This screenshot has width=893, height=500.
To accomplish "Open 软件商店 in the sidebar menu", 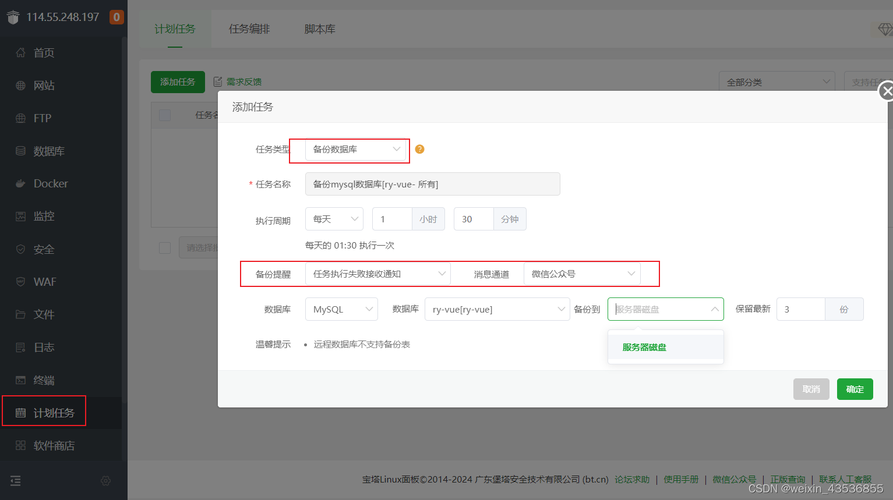I will [61, 445].
